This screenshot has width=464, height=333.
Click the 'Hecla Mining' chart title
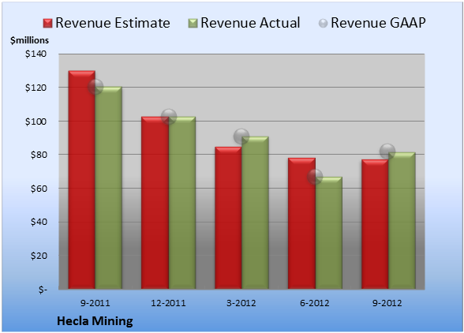click(95, 321)
